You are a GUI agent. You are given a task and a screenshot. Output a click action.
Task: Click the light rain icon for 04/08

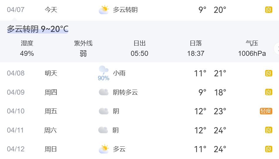[103, 70]
